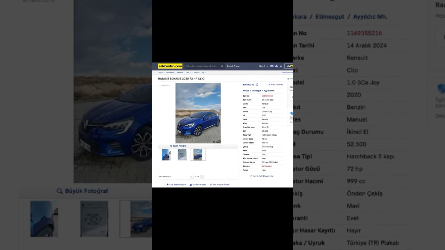Click listing number 1169355216
445x250 pixels.
tap(267, 96)
